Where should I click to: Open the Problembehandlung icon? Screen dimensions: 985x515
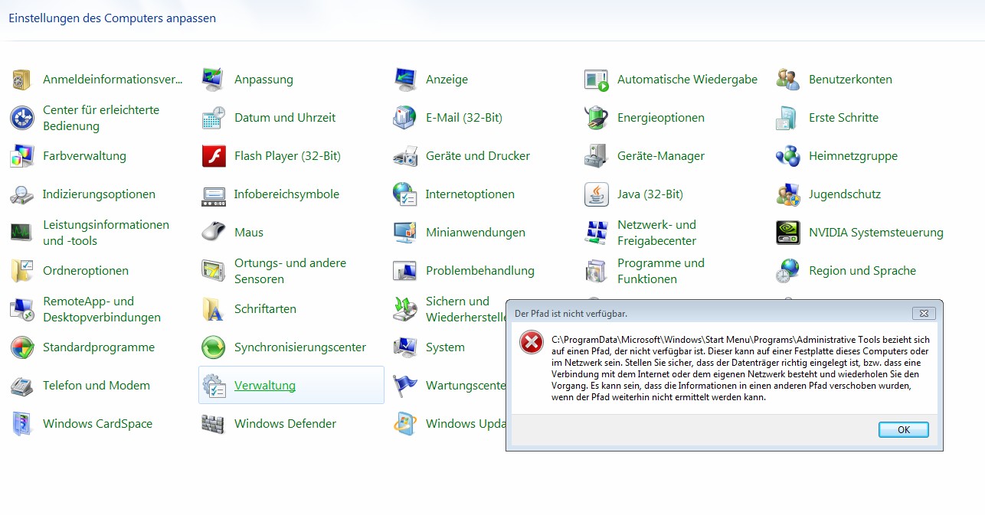(x=404, y=270)
